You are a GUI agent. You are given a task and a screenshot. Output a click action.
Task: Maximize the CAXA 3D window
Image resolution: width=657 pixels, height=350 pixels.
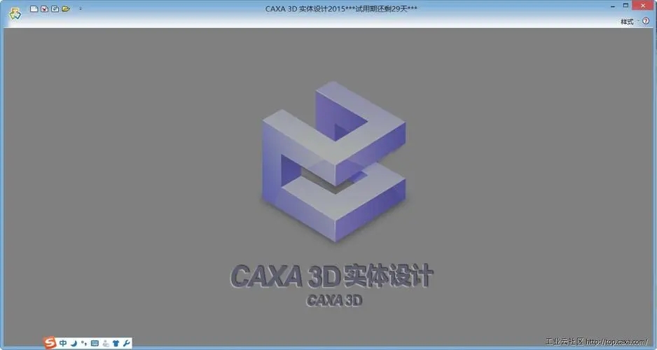(x=625, y=6)
